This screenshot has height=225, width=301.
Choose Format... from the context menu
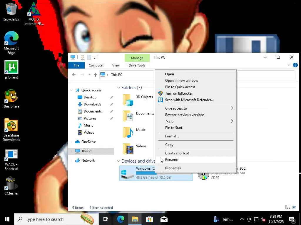point(195,136)
